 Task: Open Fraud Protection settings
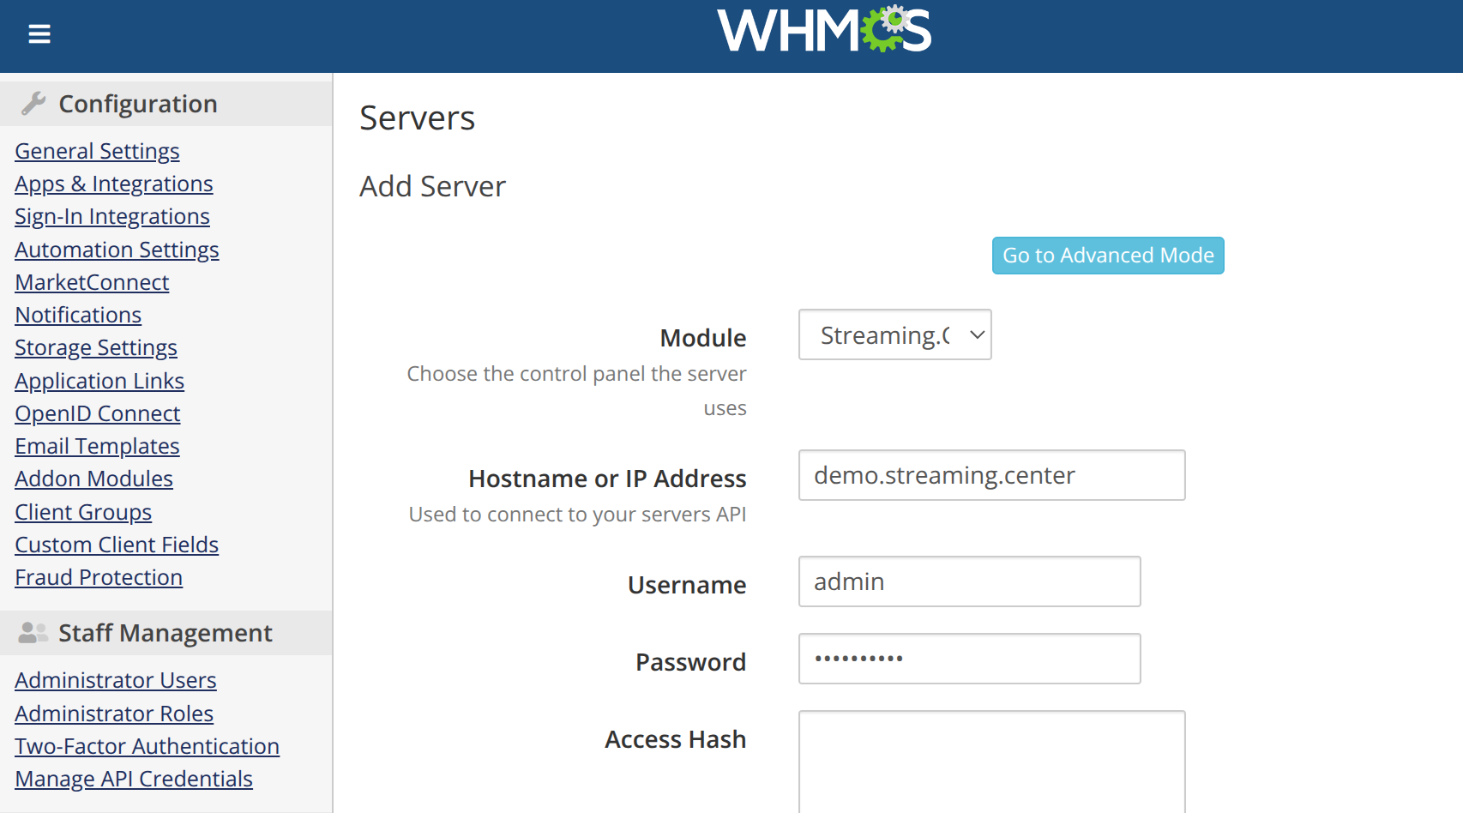click(99, 577)
